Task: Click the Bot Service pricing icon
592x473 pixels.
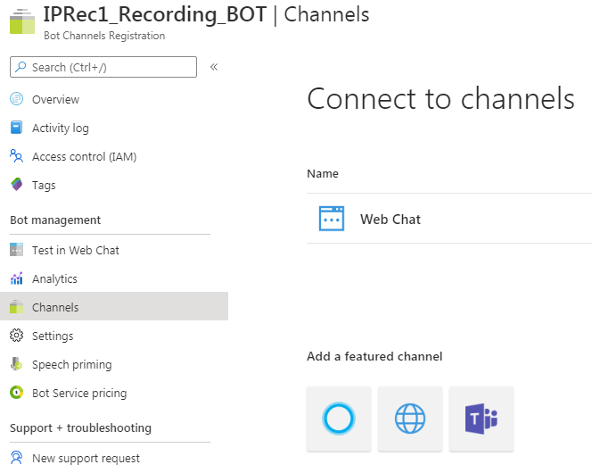Action: coord(16,393)
